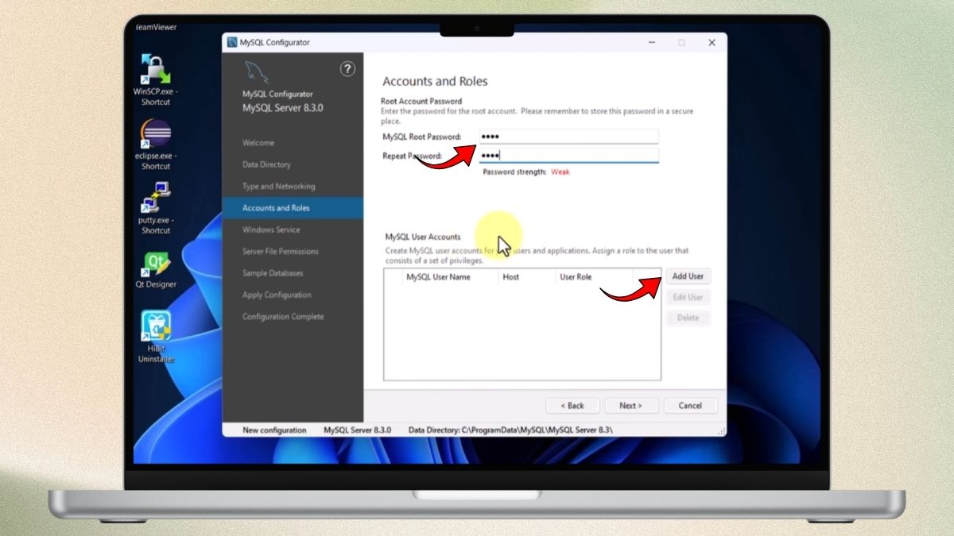This screenshot has width=954, height=536.
Task: Click the help question mark icon
Action: pyautogui.click(x=347, y=69)
